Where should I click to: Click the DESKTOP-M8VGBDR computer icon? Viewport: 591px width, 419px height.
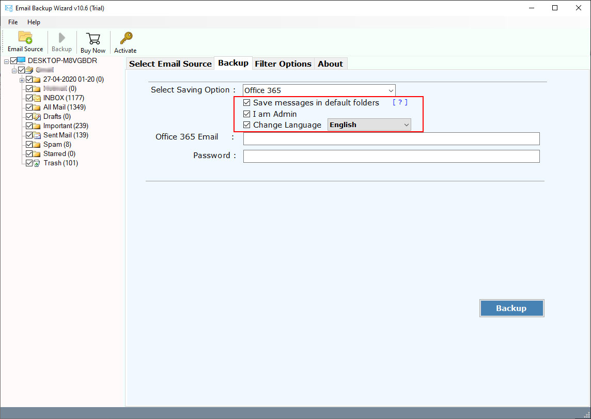click(22, 60)
